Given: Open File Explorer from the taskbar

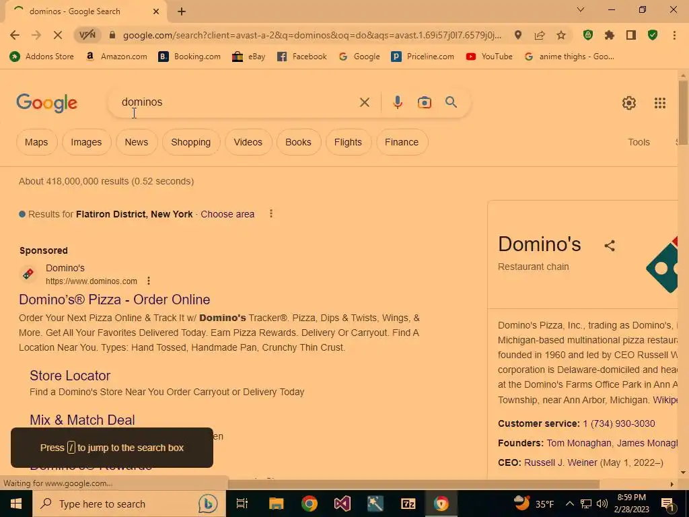Looking at the screenshot, I should pos(276,504).
